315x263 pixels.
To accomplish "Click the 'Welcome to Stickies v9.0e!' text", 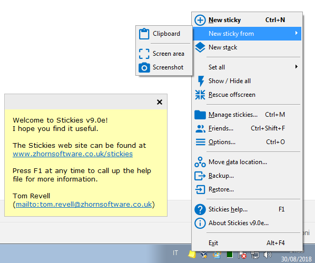I will point(60,120).
